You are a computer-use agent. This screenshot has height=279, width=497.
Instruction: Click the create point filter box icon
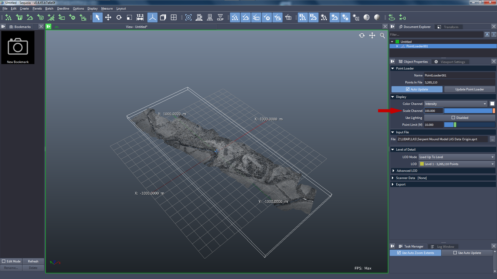19,18
